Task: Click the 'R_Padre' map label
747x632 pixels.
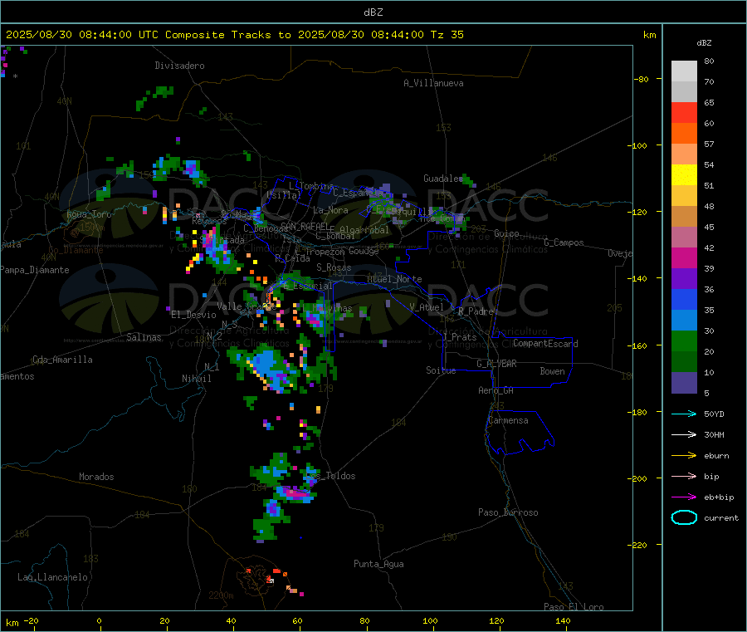Action: (x=476, y=311)
